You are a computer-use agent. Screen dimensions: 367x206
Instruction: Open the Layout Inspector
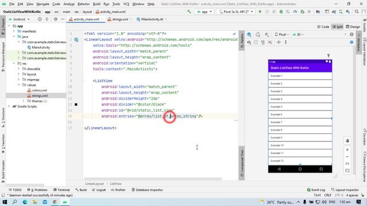tap(345, 190)
